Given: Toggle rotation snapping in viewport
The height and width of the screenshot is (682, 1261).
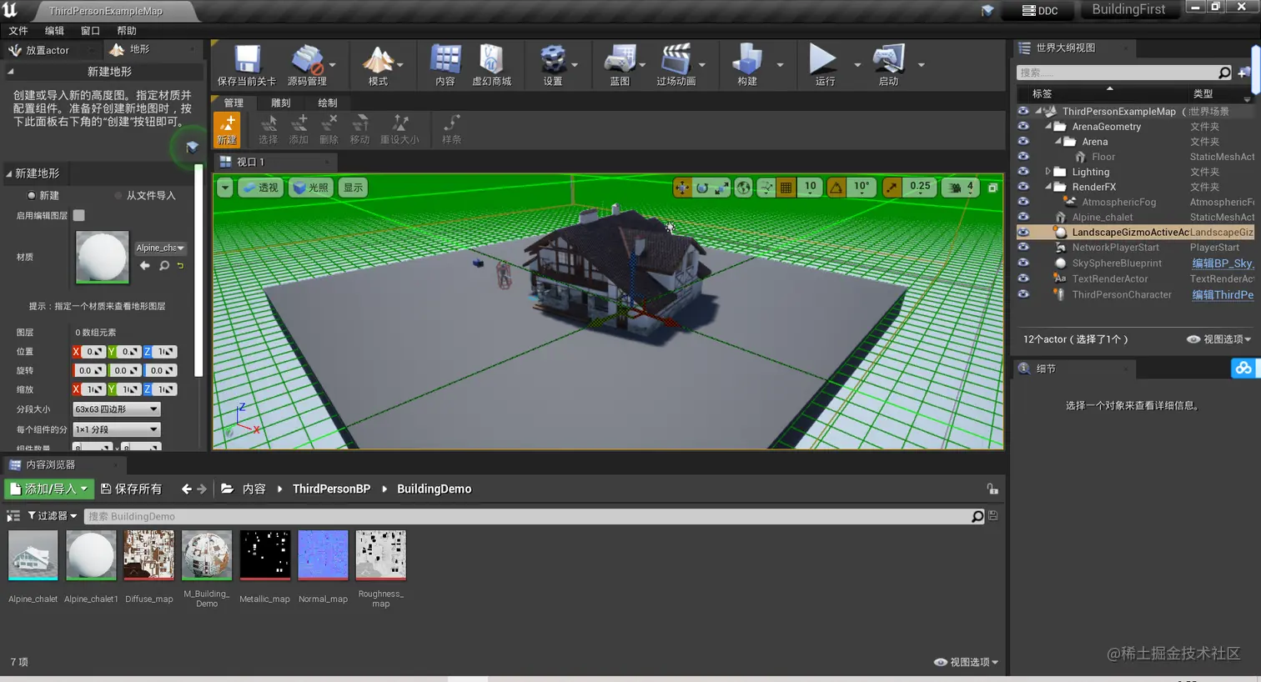Looking at the screenshot, I should coord(836,188).
